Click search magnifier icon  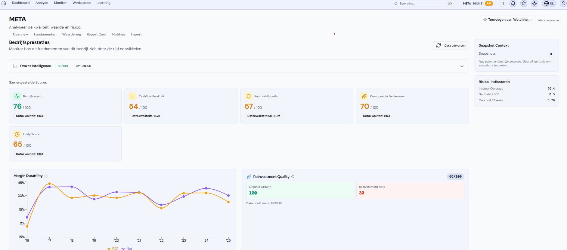coord(396,4)
